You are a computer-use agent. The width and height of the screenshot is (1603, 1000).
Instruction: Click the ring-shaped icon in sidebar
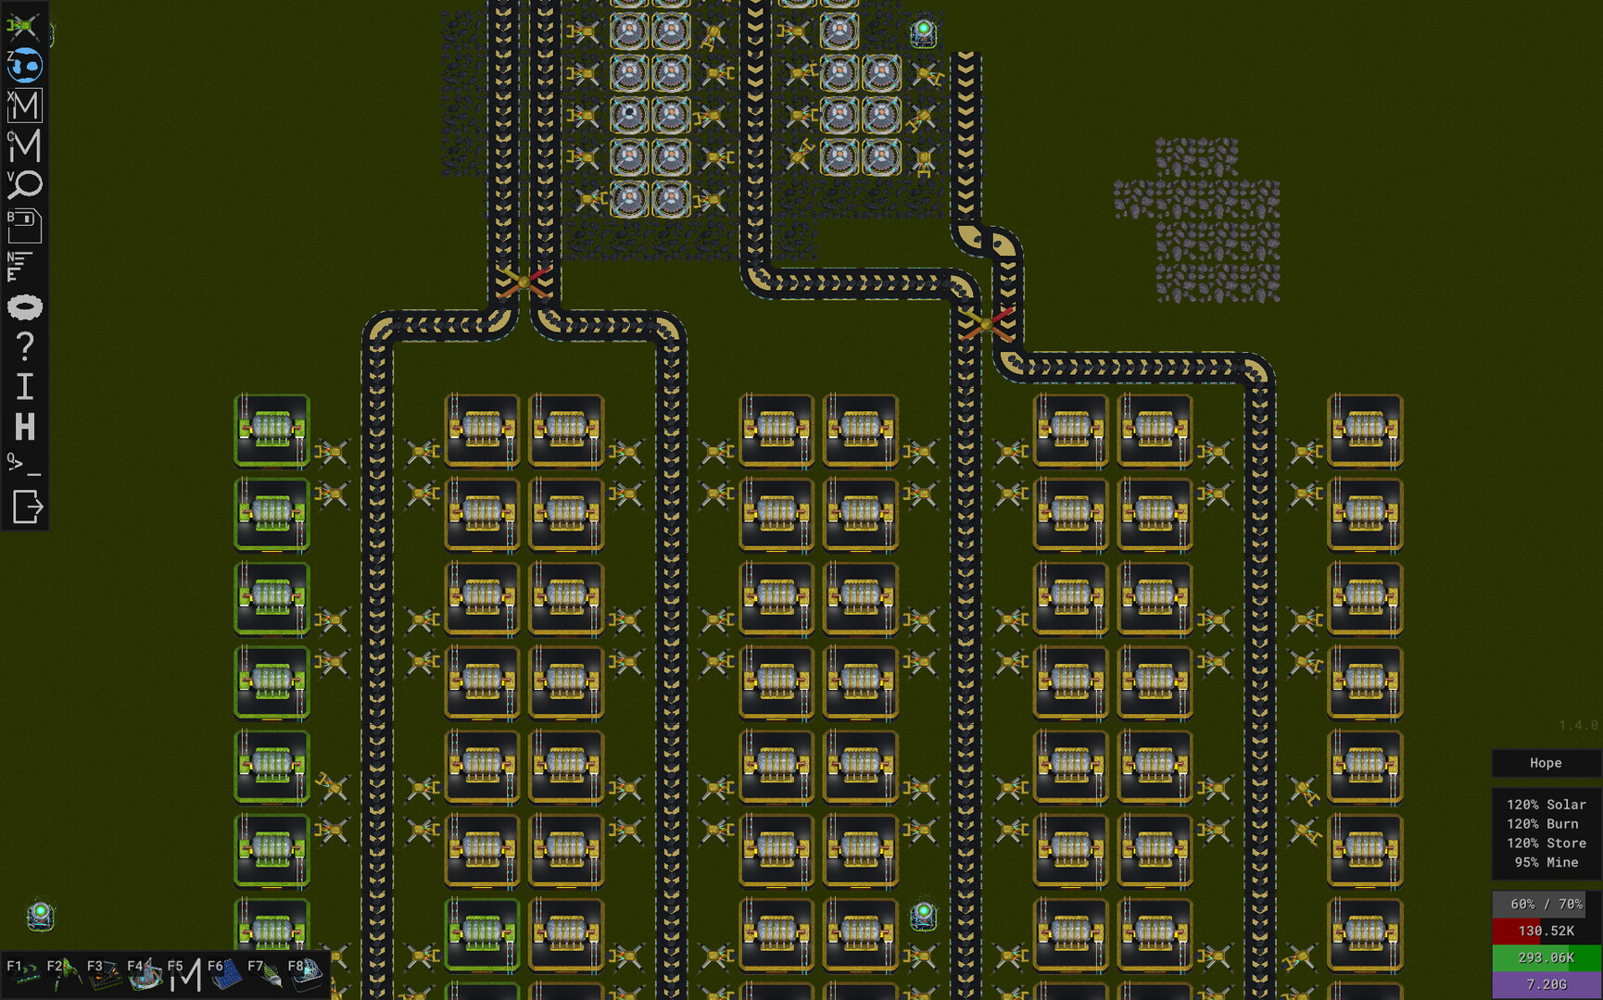25,307
